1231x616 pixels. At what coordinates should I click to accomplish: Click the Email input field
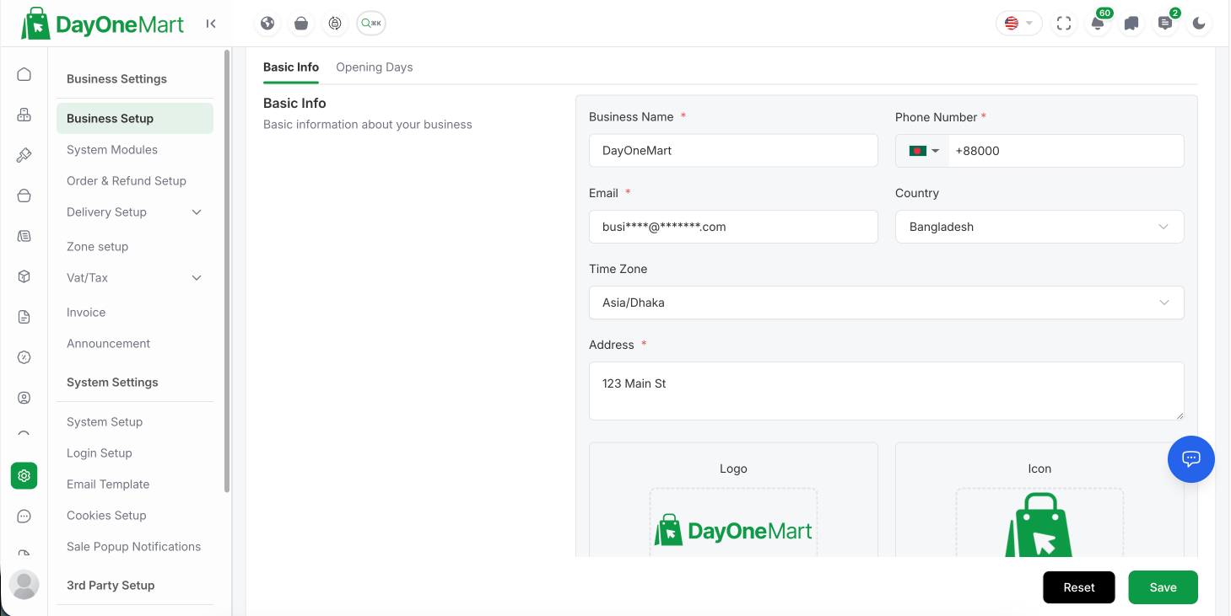coord(733,227)
